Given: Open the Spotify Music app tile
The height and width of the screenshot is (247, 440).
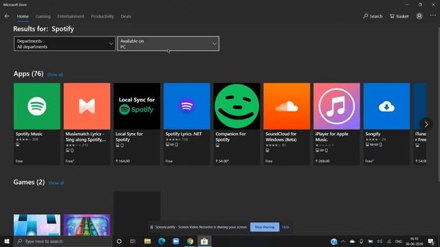Looking at the screenshot, I should pos(36,123).
